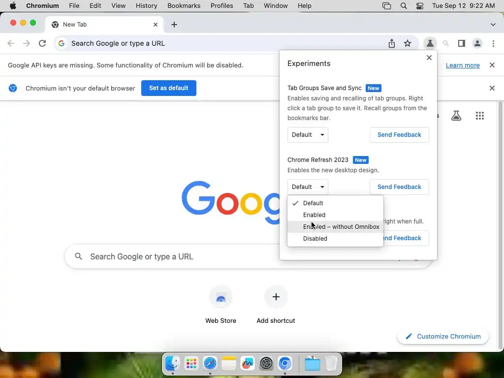The width and height of the screenshot is (504, 378).
Task: Close the Experiments popup
Action: 429,58
